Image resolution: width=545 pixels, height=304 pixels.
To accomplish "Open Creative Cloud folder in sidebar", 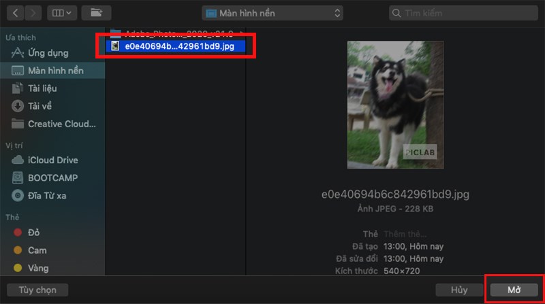I will 61,124.
